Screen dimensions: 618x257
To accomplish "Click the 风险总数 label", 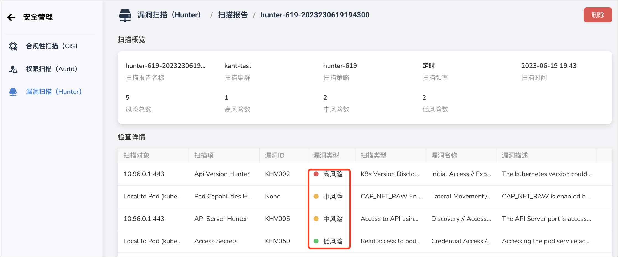I will [138, 109].
